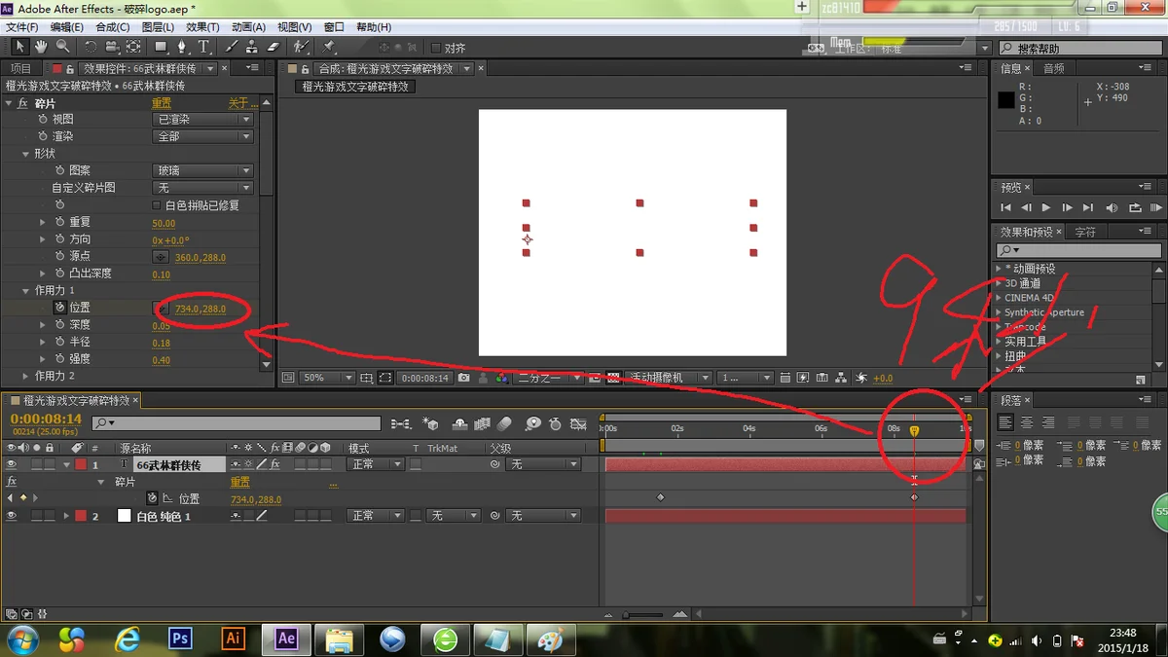This screenshot has width=1168, height=657.
Task: Select the Puppet Pin tool
Action: click(329, 47)
